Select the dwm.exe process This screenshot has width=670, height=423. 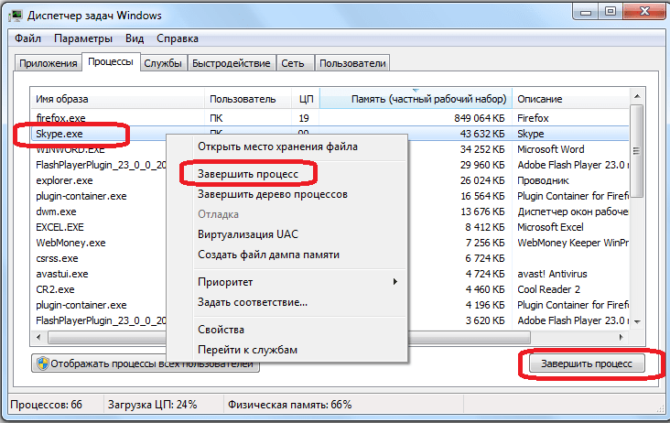(56, 211)
